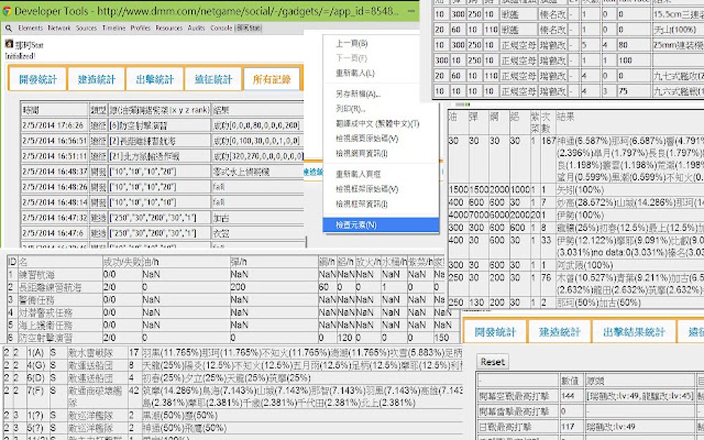This screenshot has width=704, height=440.
Task: Click the 敵水雷戦隊 sortie row
Action: point(233,352)
